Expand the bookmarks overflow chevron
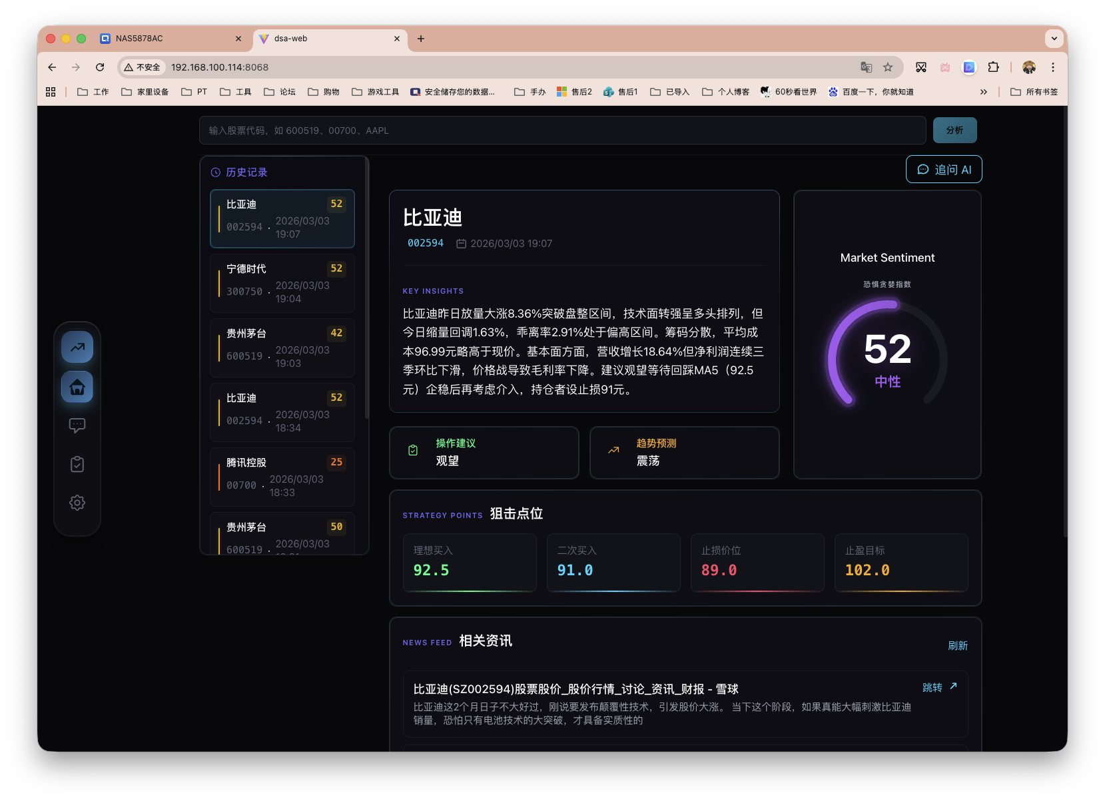 pyautogui.click(x=984, y=91)
